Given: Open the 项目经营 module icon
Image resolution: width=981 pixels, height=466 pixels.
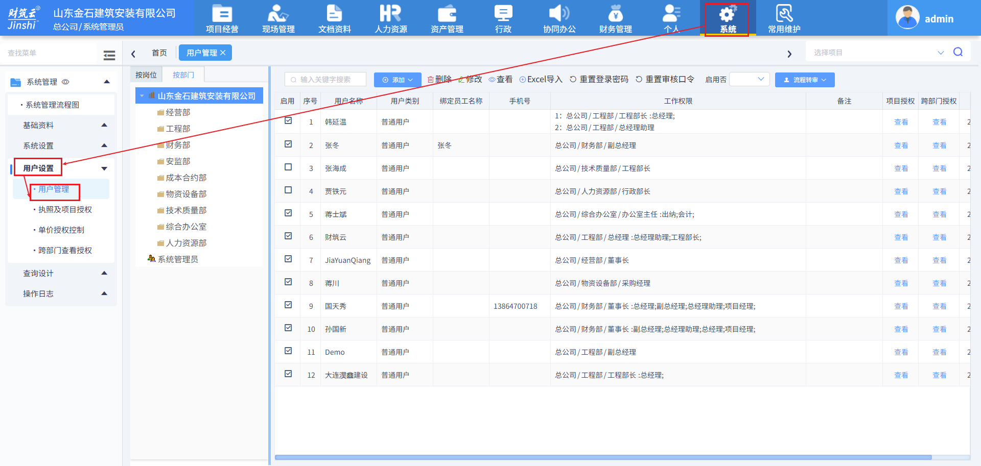Looking at the screenshot, I should pyautogui.click(x=222, y=18).
